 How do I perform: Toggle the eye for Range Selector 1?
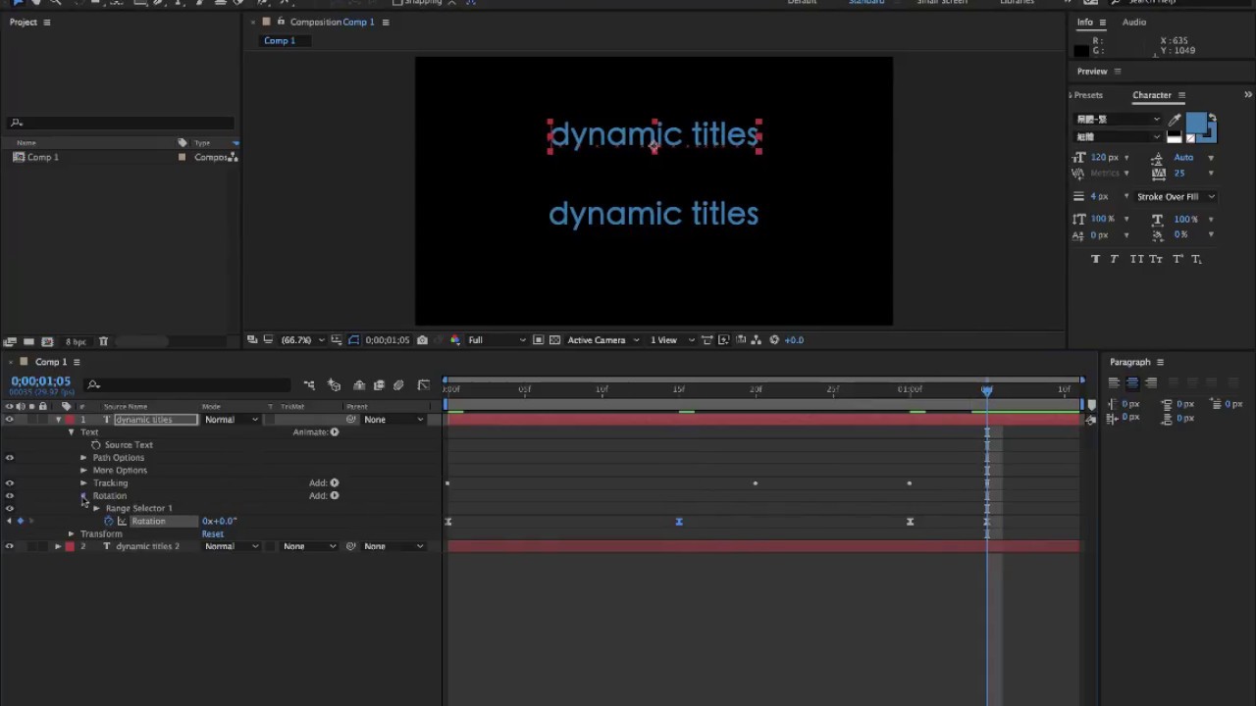[x=10, y=508]
